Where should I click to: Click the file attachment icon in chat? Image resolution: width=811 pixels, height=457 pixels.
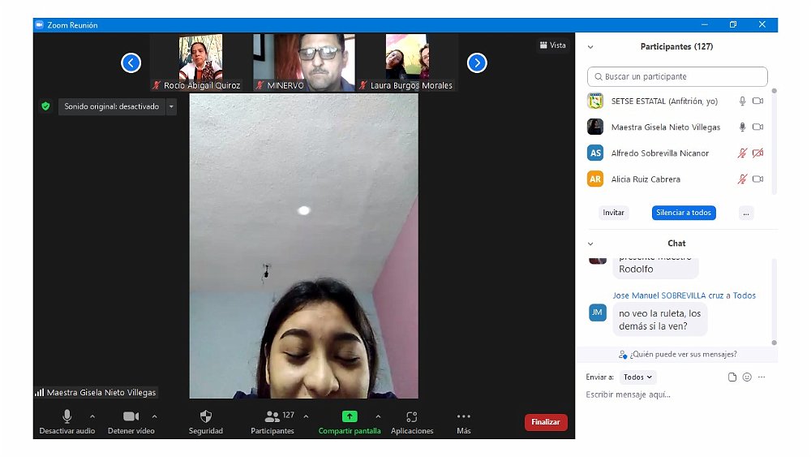[732, 377]
